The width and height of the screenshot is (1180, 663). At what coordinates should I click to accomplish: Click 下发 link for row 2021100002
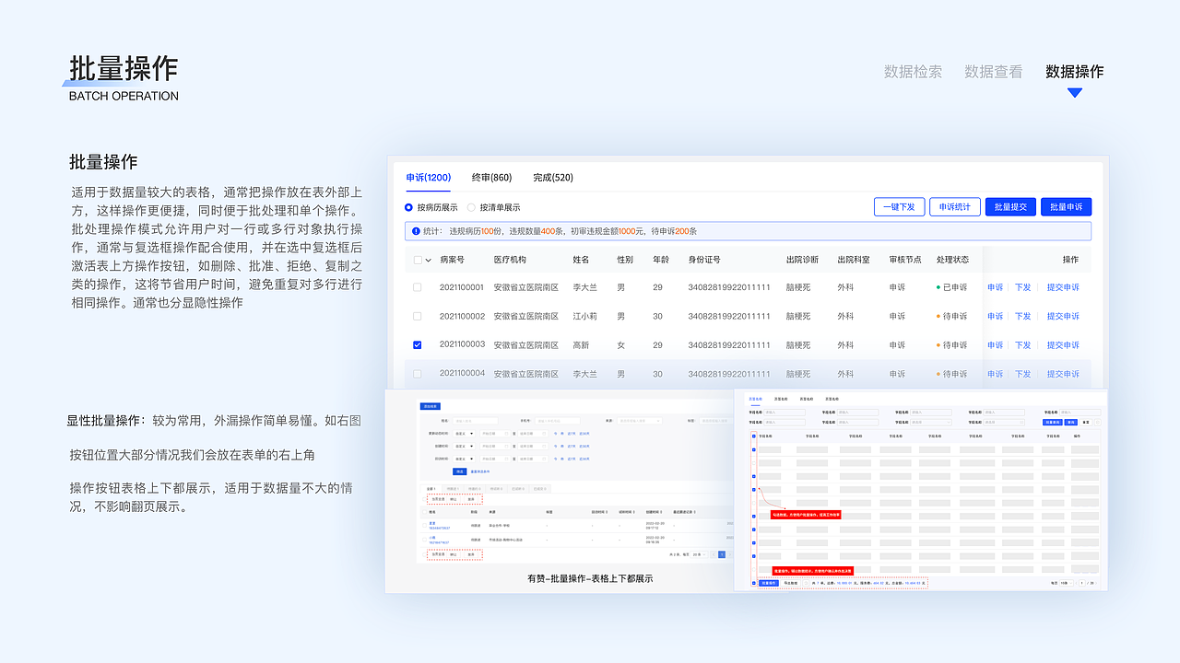click(1023, 316)
